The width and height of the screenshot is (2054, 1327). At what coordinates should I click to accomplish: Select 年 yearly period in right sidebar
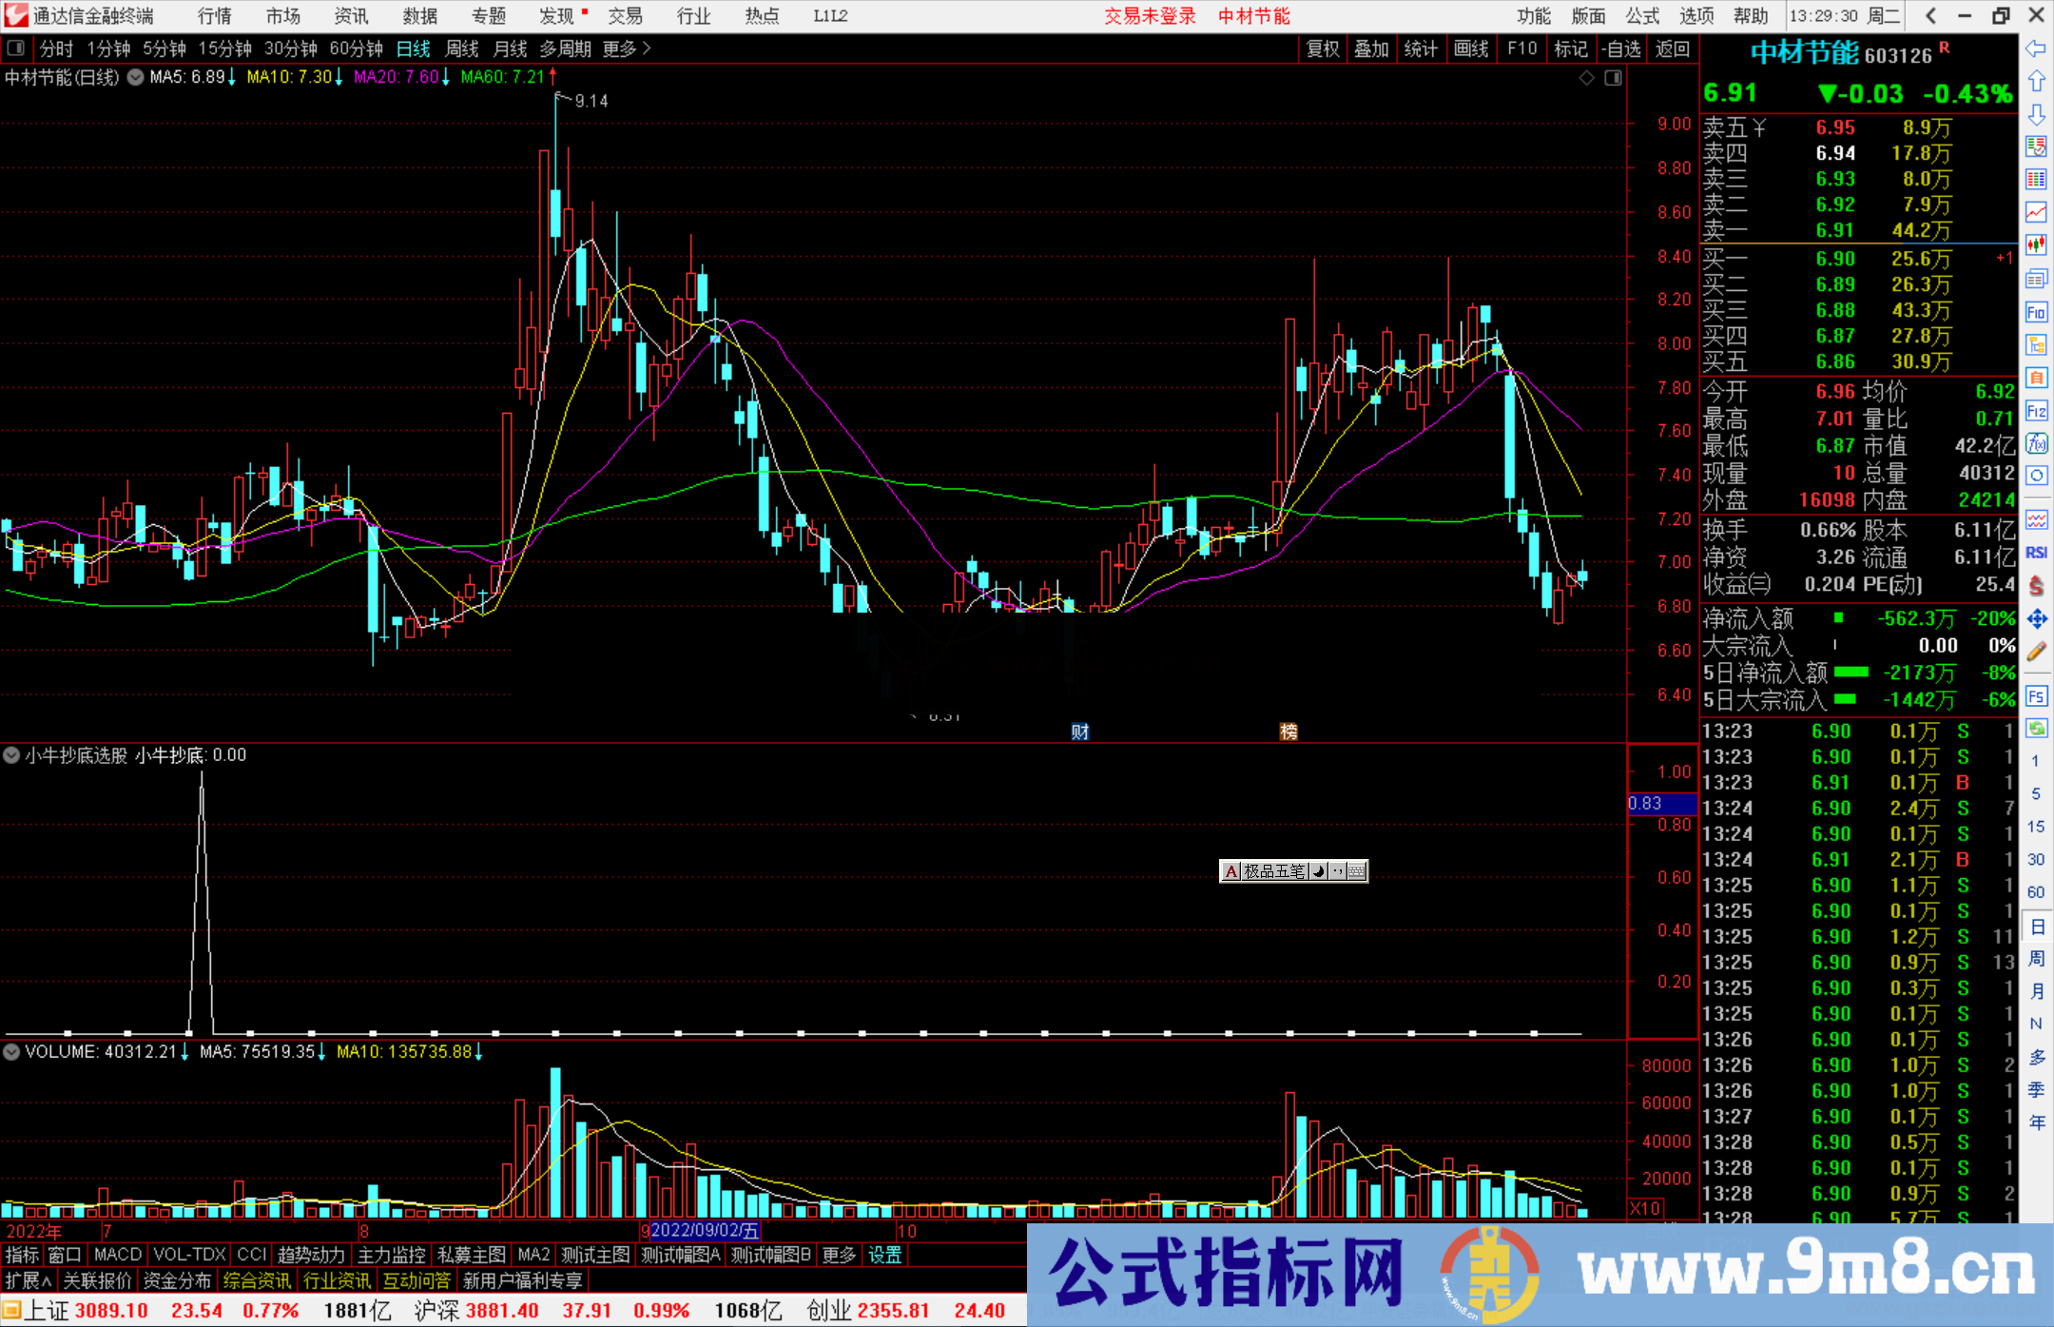click(2036, 1122)
